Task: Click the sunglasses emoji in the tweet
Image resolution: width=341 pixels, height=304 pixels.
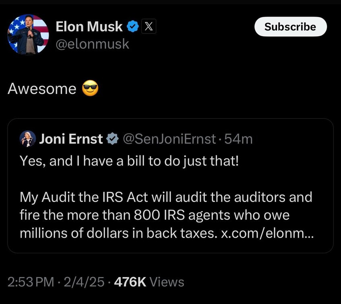Action: (x=90, y=88)
